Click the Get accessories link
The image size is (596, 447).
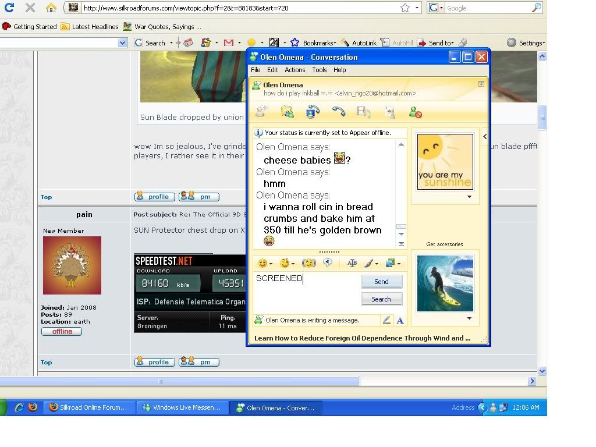[x=445, y=244]
